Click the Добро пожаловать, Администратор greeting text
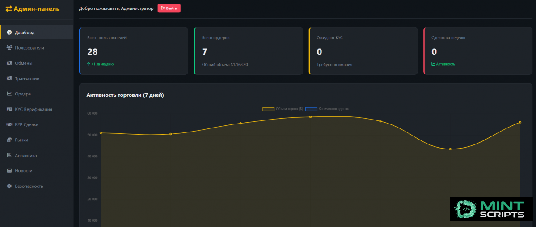The height and width of the screenshot is (227, 536). (116, 8)
